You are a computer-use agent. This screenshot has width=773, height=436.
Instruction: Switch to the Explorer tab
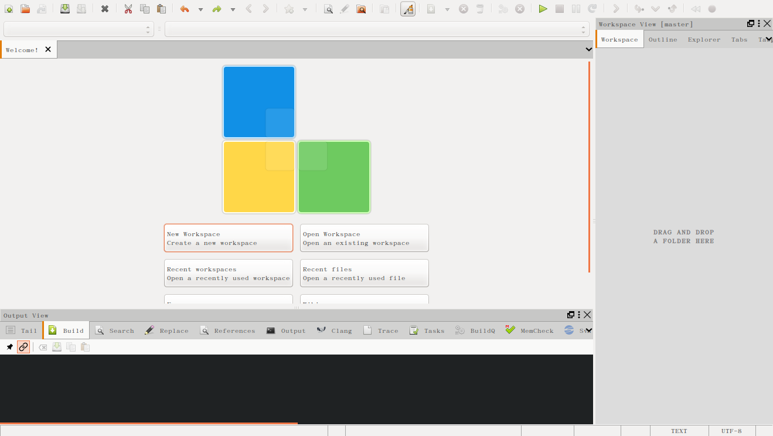pos(704,39)
